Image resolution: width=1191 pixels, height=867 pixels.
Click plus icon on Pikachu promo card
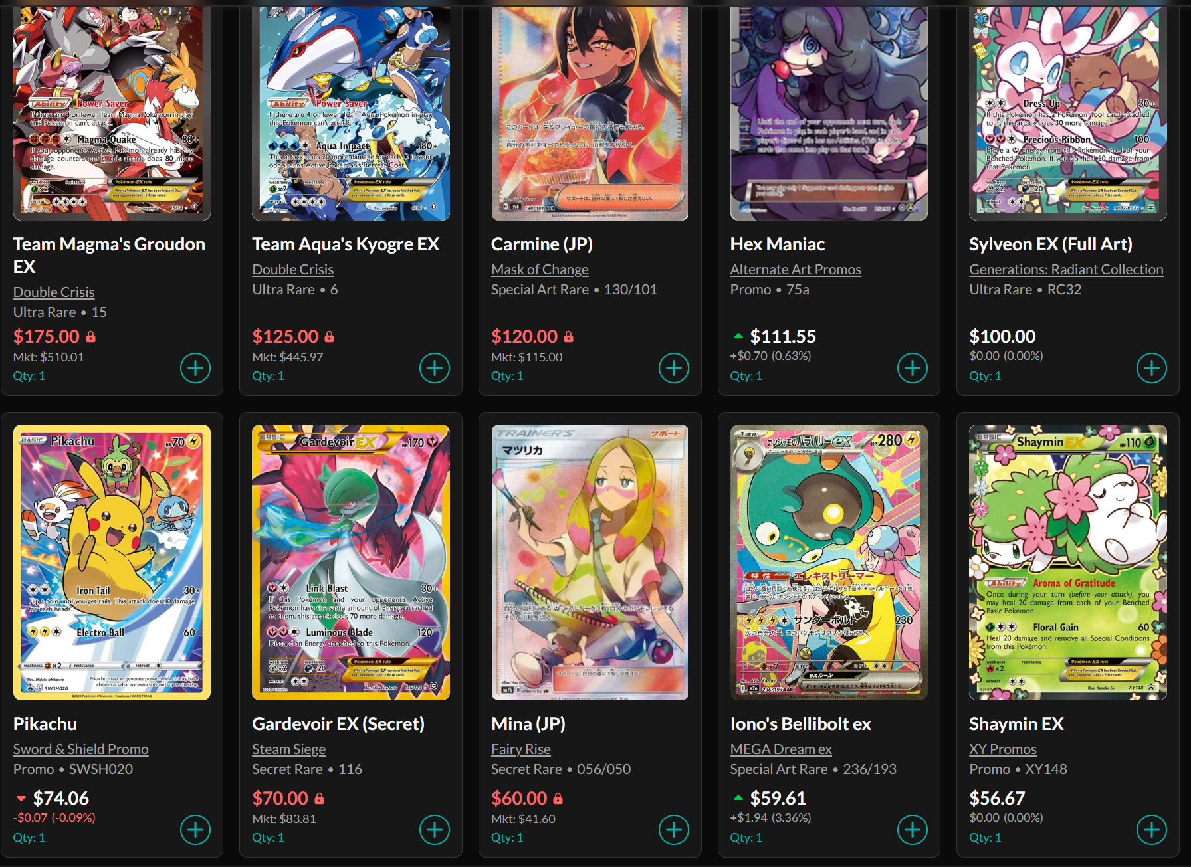tap(195, 830)
